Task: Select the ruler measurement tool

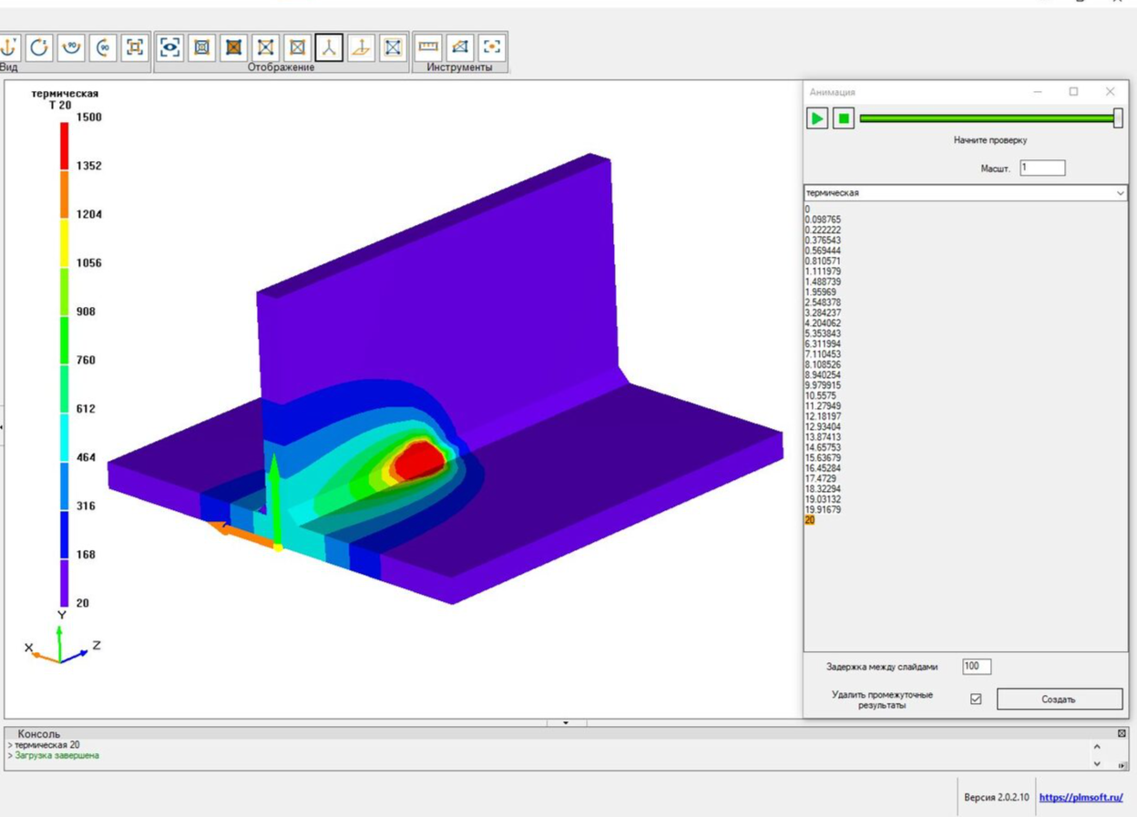Action: pos(428,47)
